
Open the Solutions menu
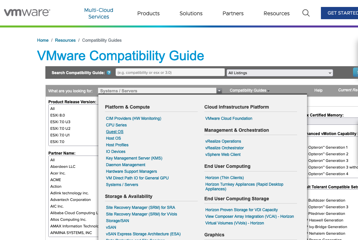(191, 14)
